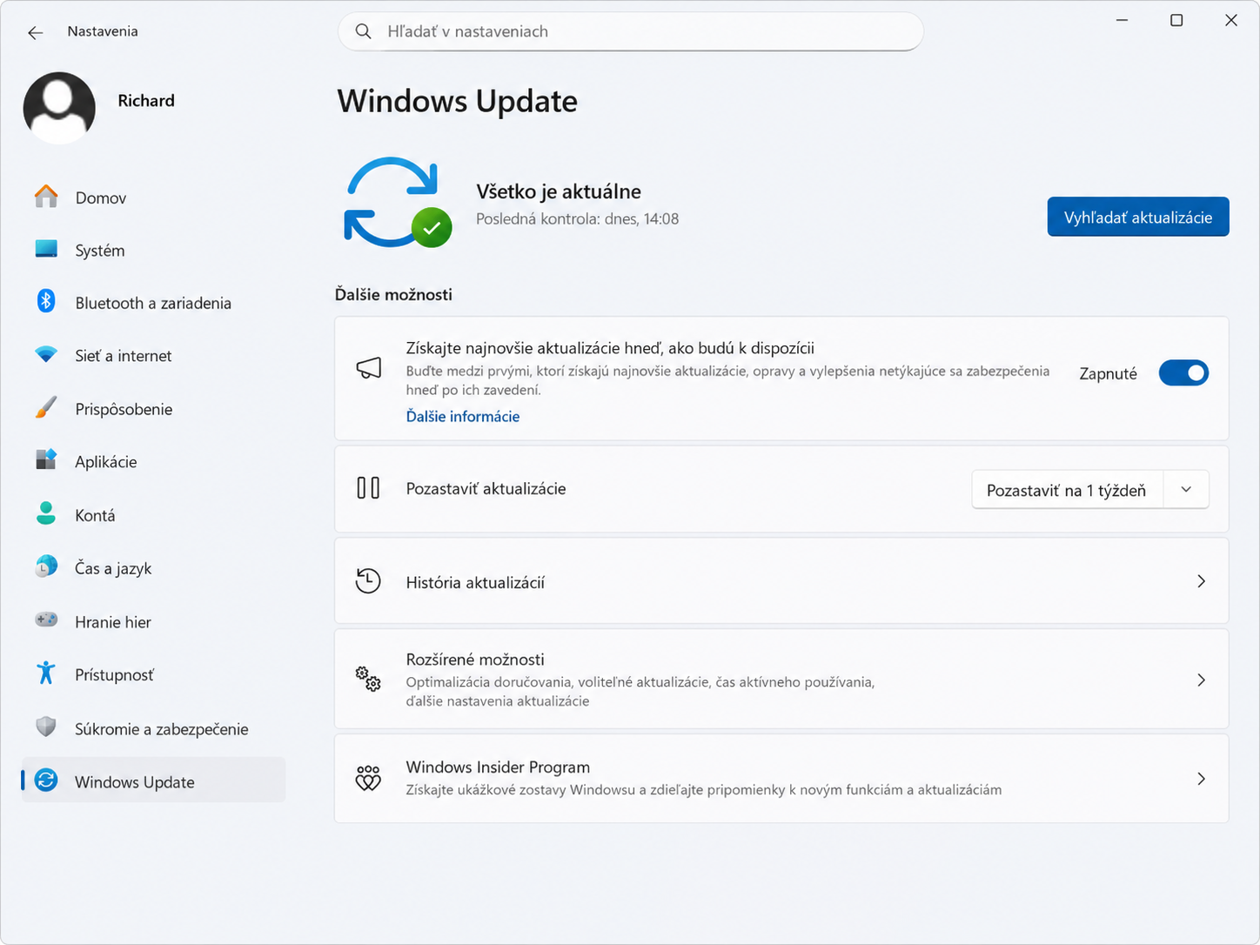Click the Hranie hier gamepad icon
The height and width of the screenshot is (945, 1260).
(46, 620)
